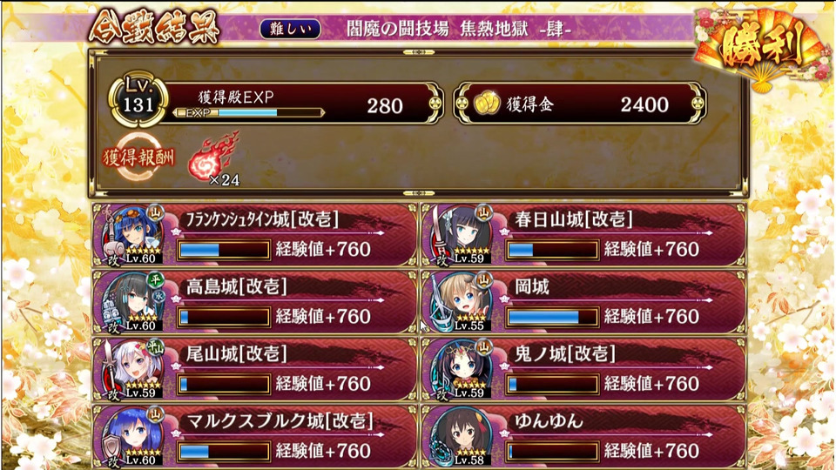Viewport: 836px width, 470px height.
Task: Click the 山 terrain badge on フランケンシュタイン城
Action: pos(155,212)
